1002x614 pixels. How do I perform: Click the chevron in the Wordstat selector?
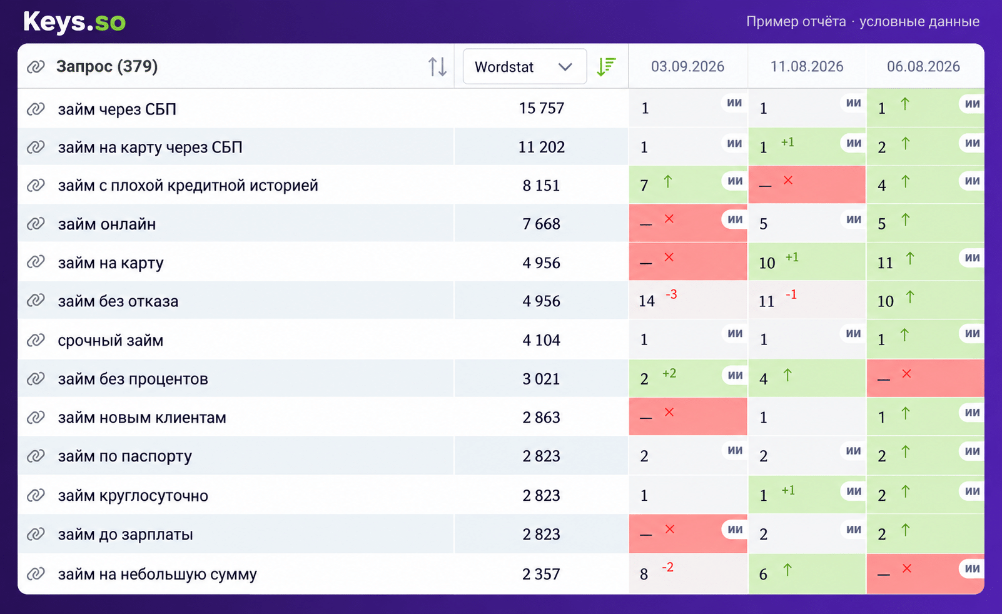(x=565, y=67)
